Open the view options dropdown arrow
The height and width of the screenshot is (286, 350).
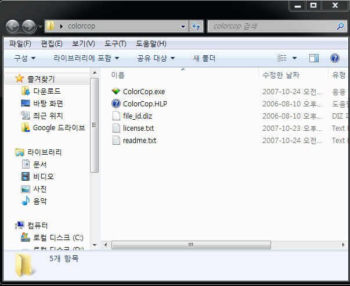(x=294, y=58)
